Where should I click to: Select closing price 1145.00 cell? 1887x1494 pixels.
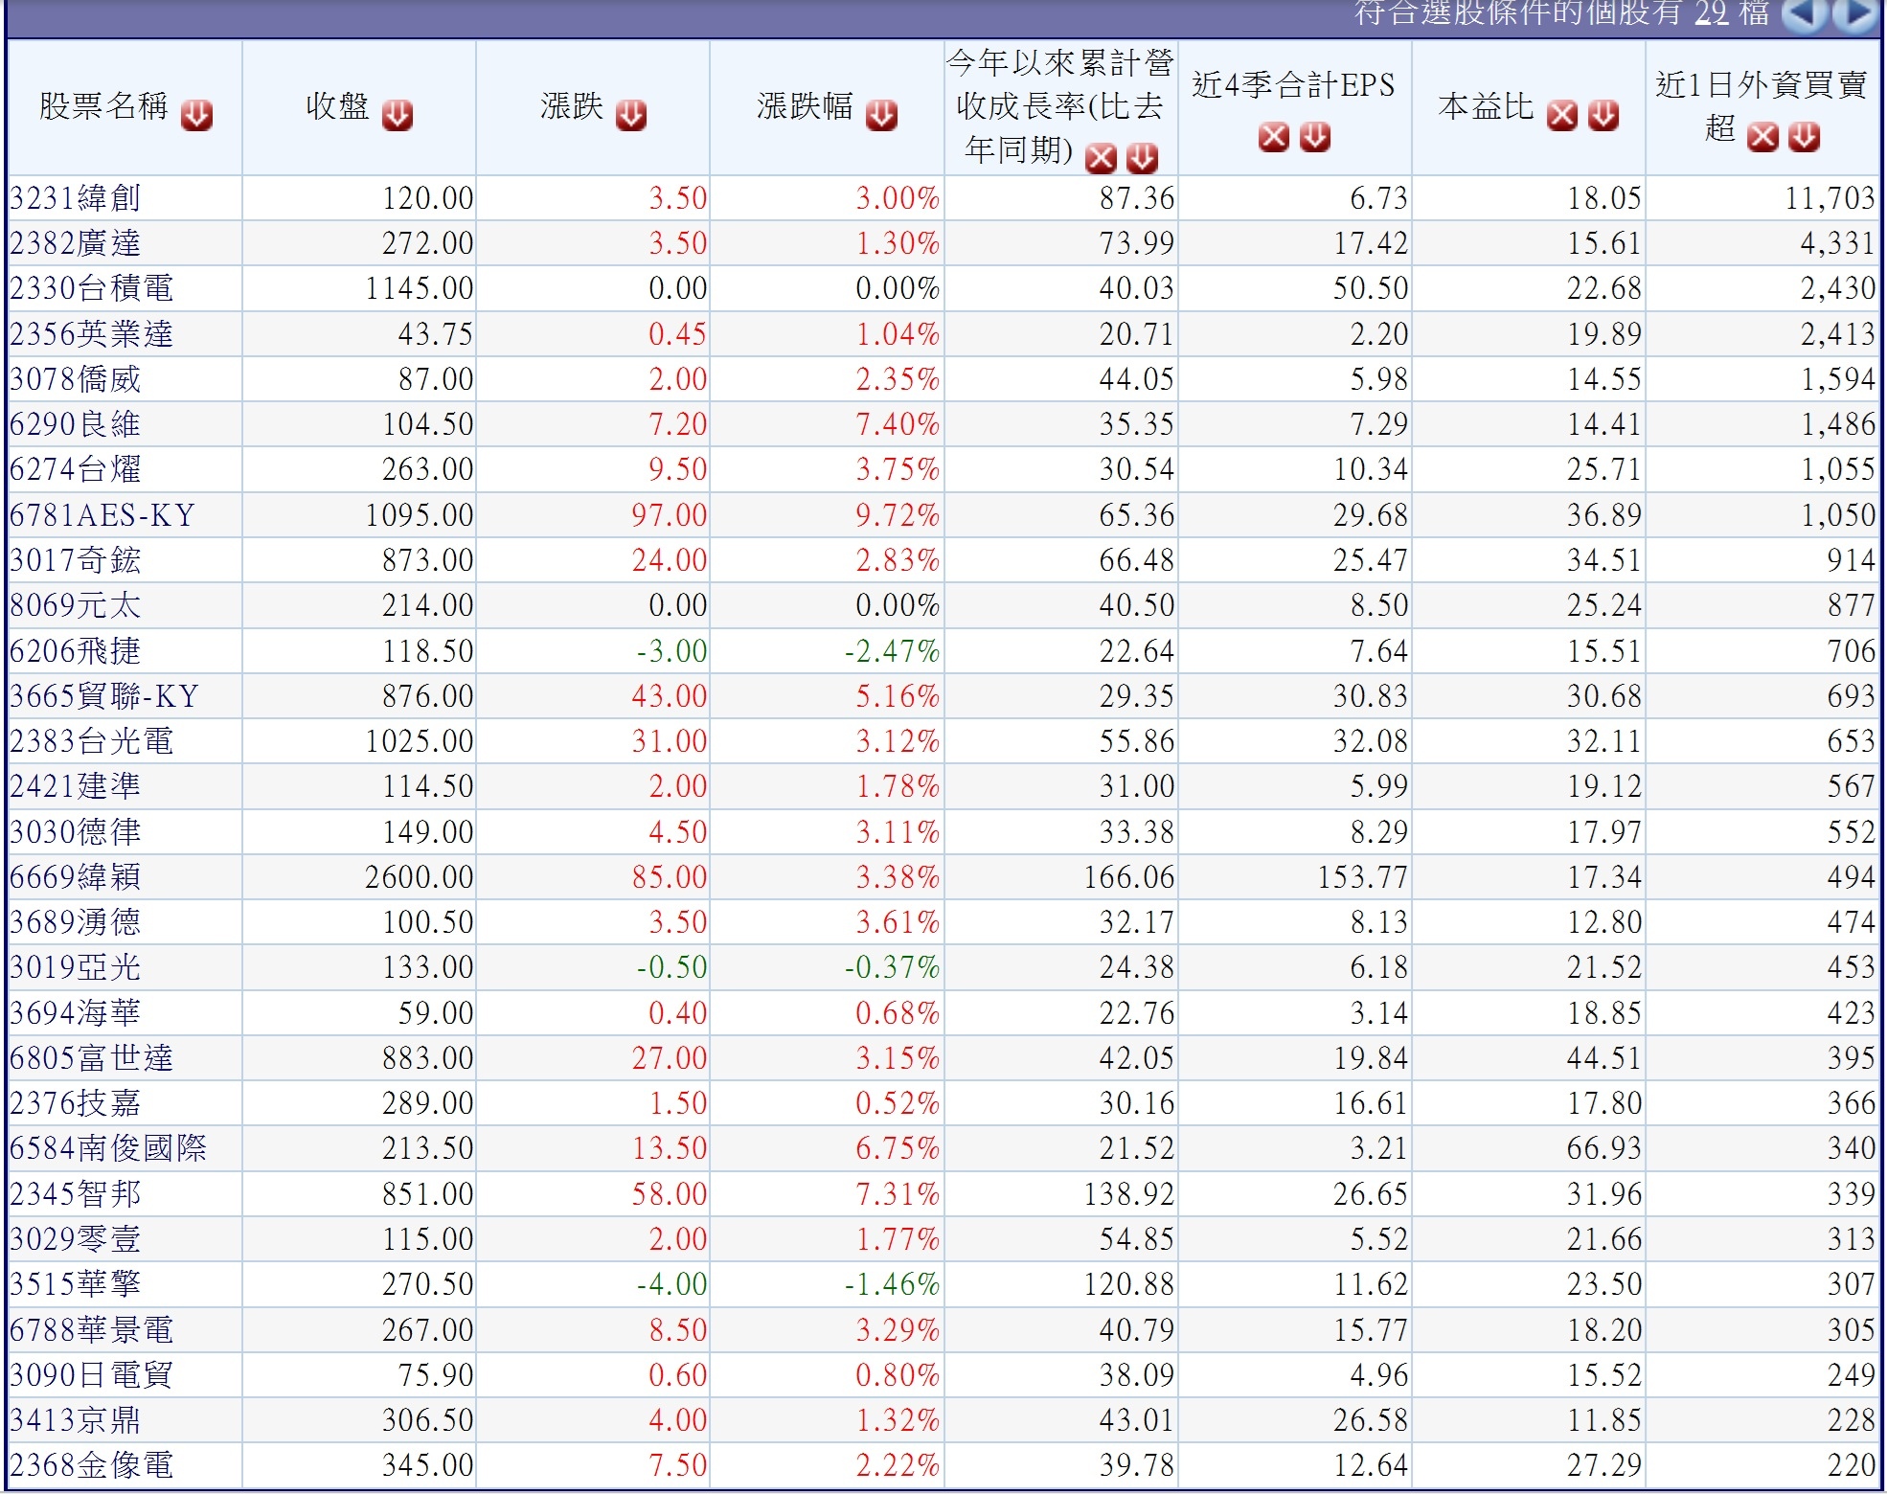[359, 288]
